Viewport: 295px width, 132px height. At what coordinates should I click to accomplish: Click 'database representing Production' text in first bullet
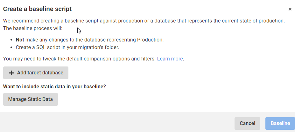127,40
